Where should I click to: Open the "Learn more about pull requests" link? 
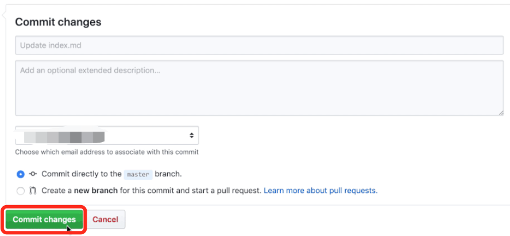[320, 190]
